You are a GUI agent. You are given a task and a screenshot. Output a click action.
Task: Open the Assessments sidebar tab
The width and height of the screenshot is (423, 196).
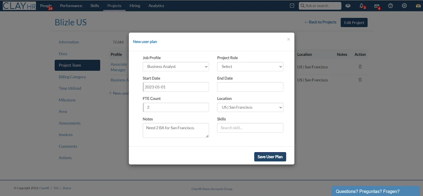pyautogui.click(x=70, y=123)
